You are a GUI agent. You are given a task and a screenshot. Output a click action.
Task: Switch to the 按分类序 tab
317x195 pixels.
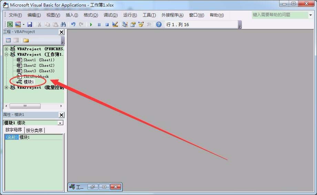tap(34, 130)
